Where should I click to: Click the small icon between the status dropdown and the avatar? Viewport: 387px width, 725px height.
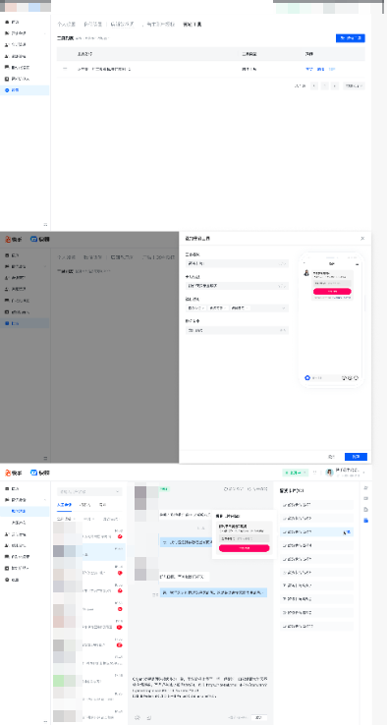point(315,473)
